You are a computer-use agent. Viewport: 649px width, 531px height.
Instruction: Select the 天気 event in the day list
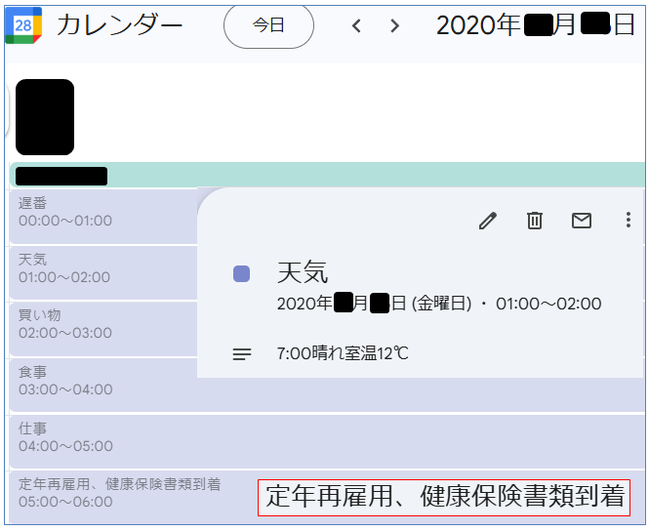[98, 268]
